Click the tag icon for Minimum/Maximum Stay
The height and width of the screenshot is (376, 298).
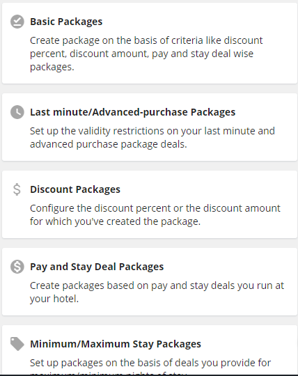(17, 344)
